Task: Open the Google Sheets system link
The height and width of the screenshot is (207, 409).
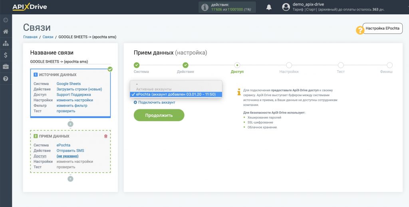Action: tap(69, 84)
